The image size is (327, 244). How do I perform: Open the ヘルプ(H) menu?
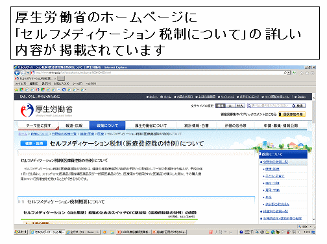pyautogui.click(x=91, y=83)
